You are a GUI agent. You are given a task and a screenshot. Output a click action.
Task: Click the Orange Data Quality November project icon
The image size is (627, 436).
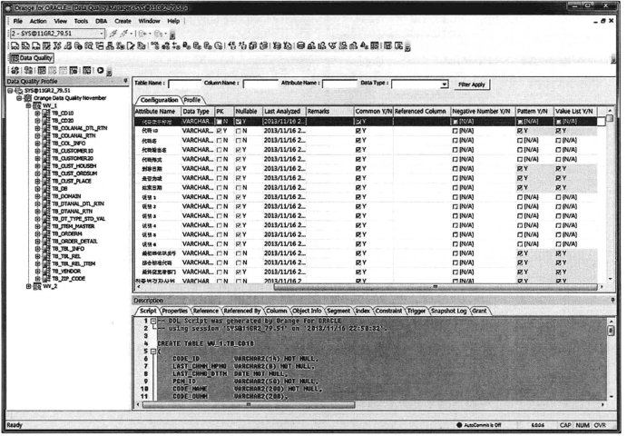click(x=27, y=98)
